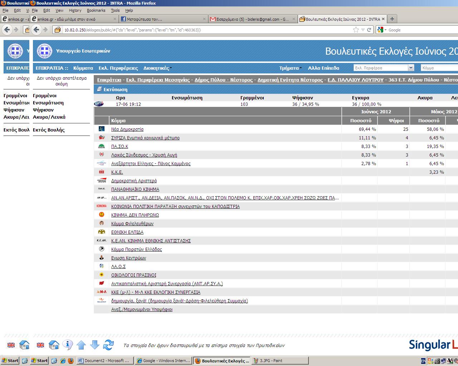The width and height of the screenshot is (458, 366).
Task: Click the Νέα Δημοκρατία party logo icon
Action: (102, 129)
